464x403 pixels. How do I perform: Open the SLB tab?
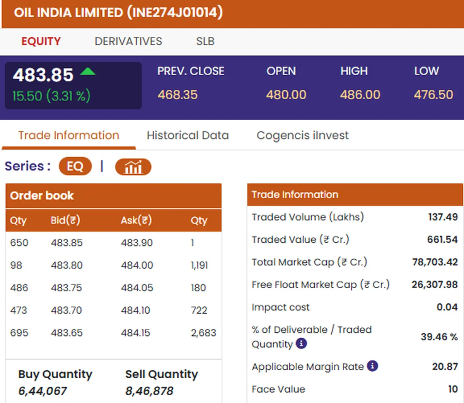[205, 41]
